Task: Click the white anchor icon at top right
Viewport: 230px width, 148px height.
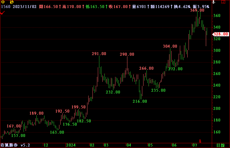Action: tap(214, 2)
